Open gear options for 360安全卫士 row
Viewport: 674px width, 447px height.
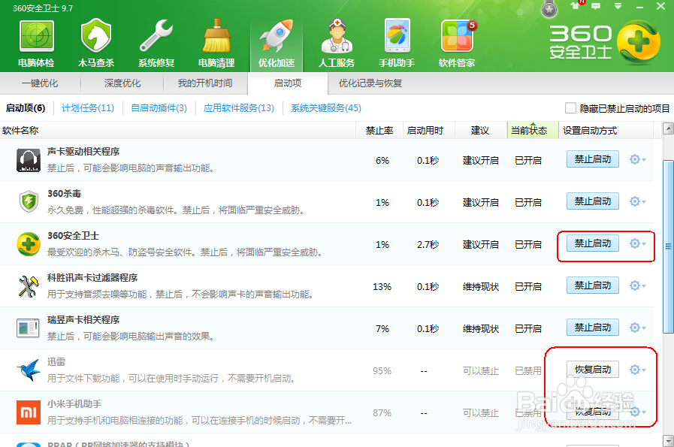click(637, 243)
